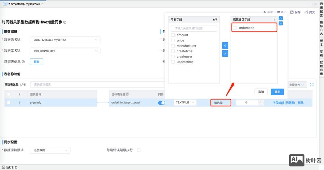Open the 通用配置 side tab
The width and height of the screenshot is (324, 170).
click(322, 10)
